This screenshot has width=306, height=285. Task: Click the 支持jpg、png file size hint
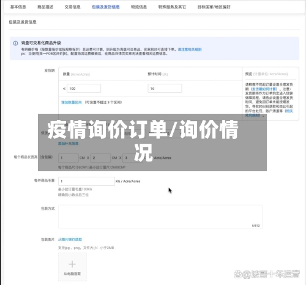click(86, 248)
